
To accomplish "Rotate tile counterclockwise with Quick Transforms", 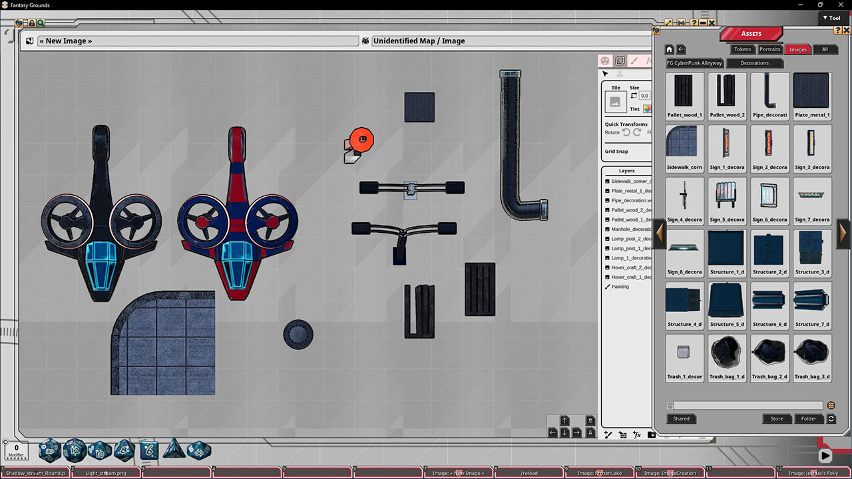I will pos(627,131).
